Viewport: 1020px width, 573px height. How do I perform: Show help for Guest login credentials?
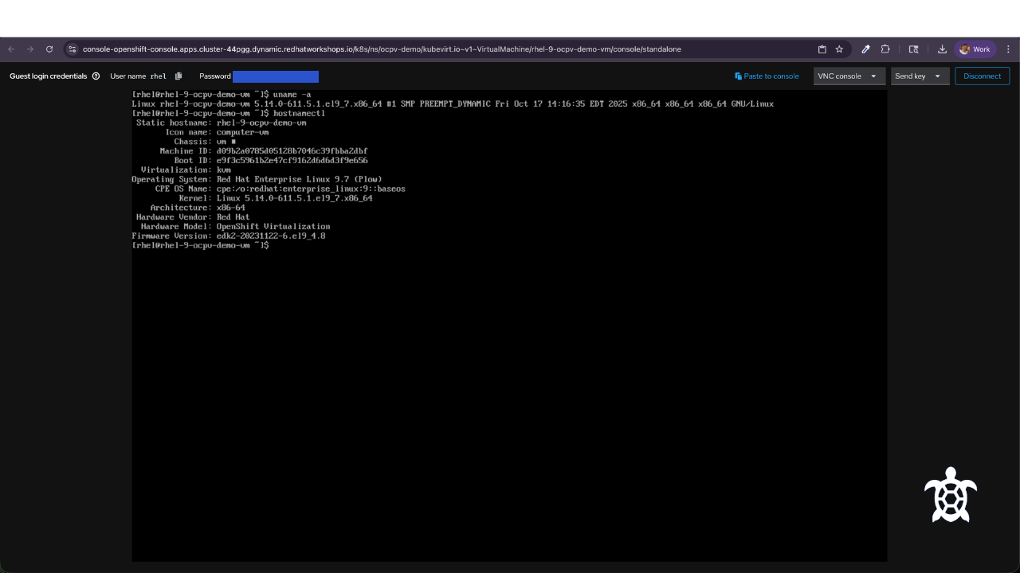click(x=96, y=76)
